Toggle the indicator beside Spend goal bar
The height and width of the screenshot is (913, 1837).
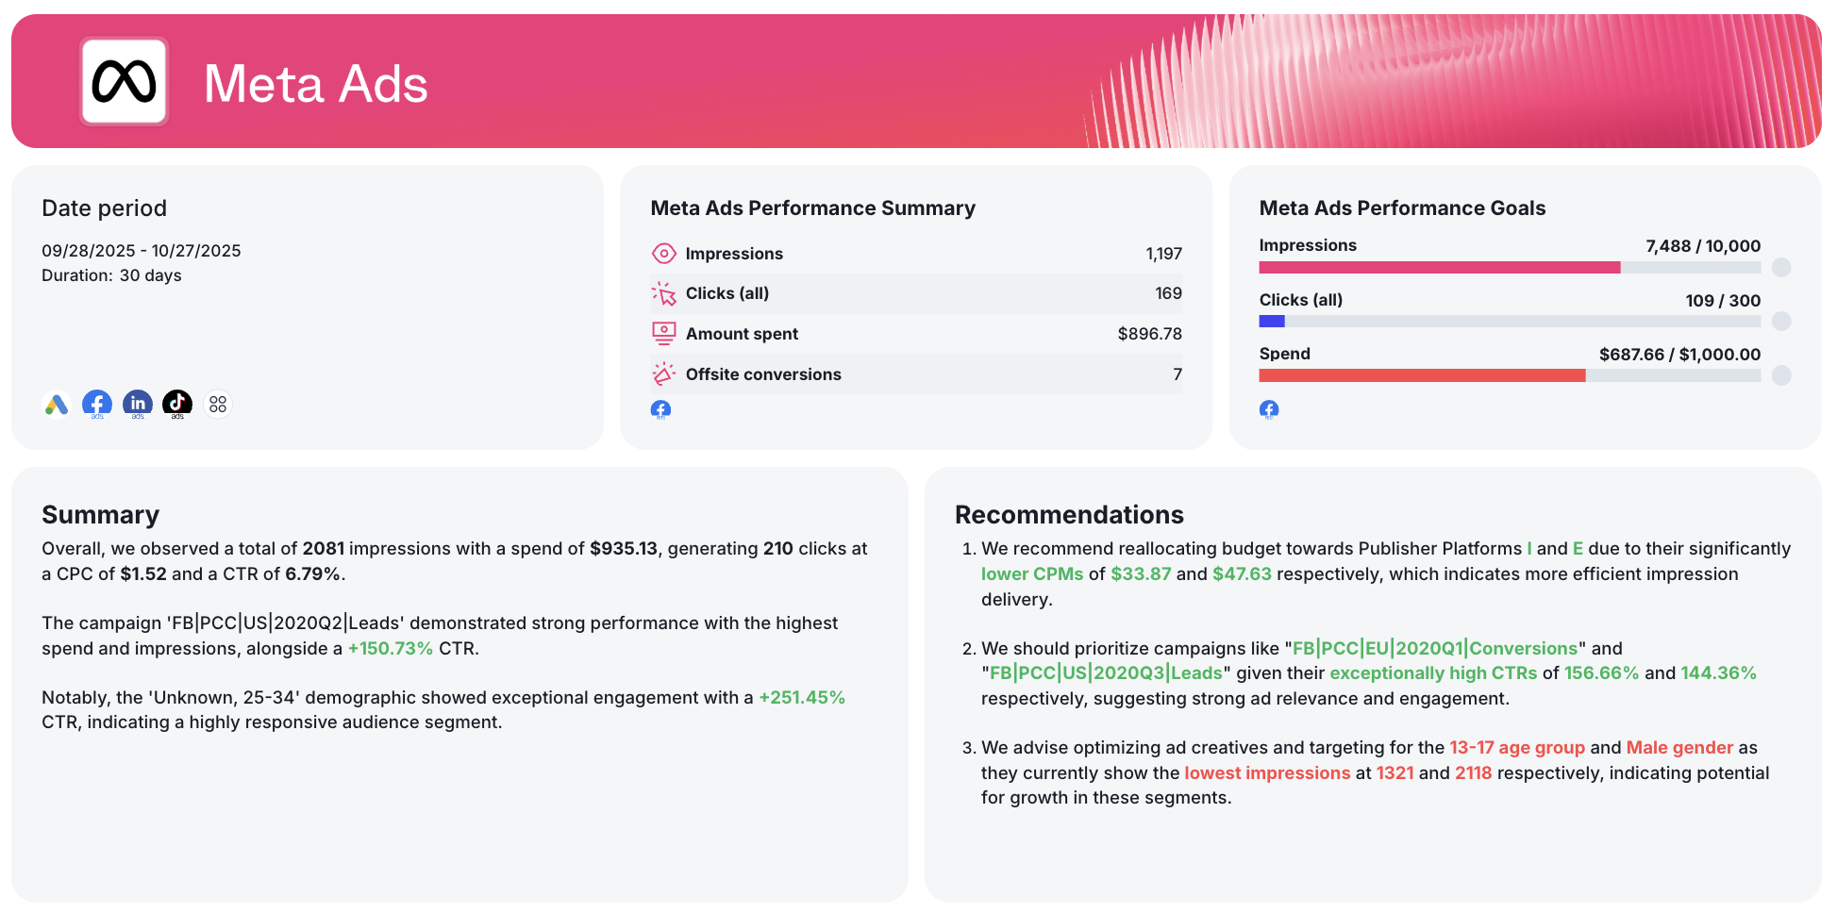click(1781, 374)
